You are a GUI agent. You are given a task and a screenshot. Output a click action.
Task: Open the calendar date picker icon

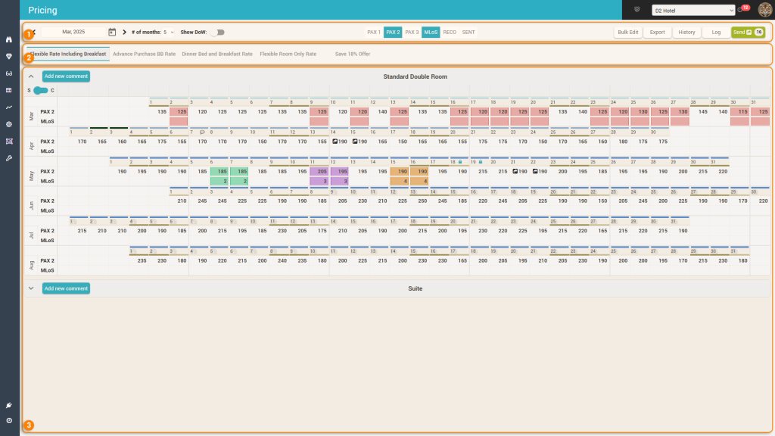coord(112,32)
